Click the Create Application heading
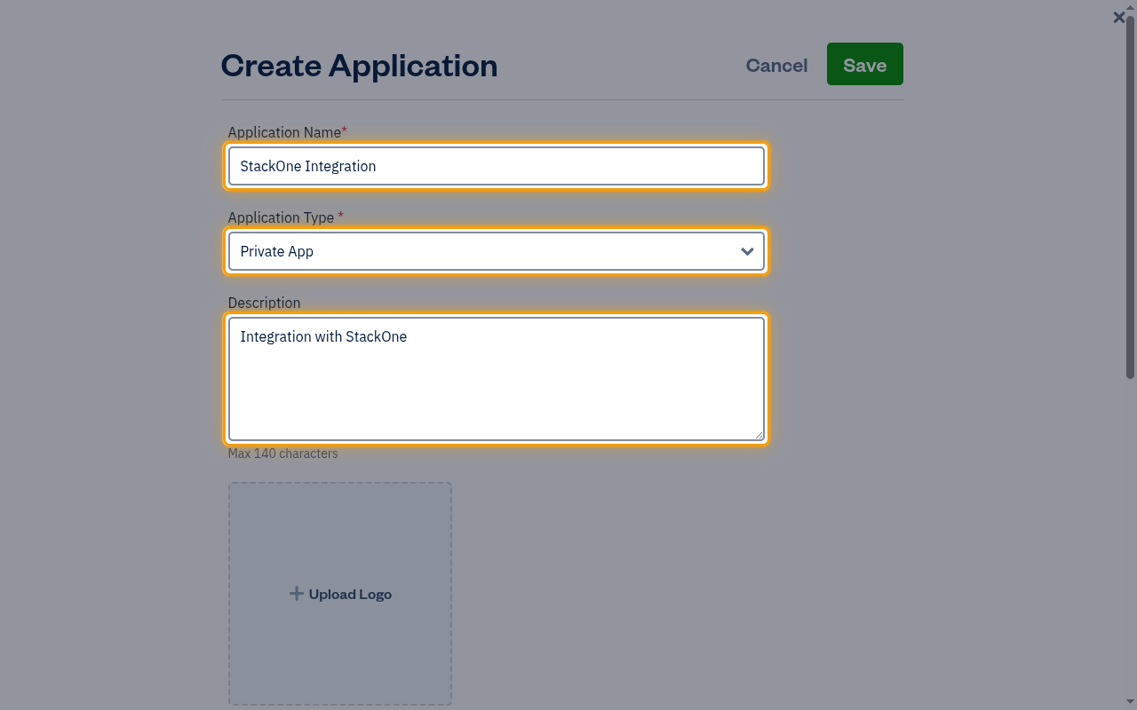1137x710 pixels. tap(359, 65)
